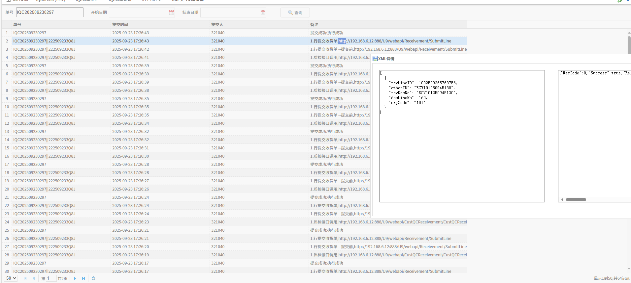Go to the previous page

pos(34,278)
